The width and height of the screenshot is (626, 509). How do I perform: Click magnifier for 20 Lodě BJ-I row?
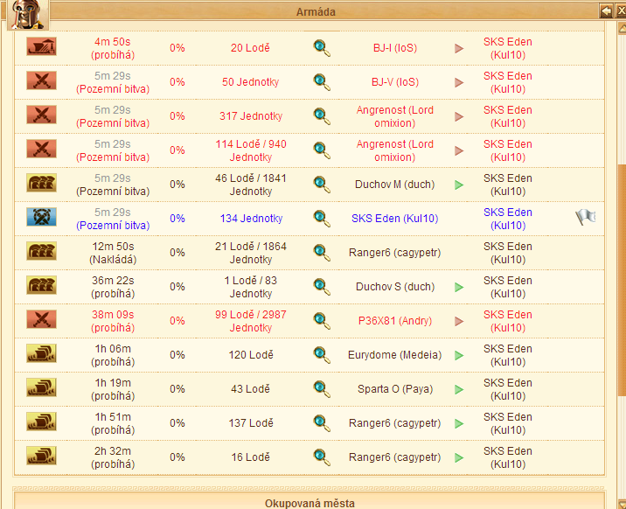pos(322,48)
